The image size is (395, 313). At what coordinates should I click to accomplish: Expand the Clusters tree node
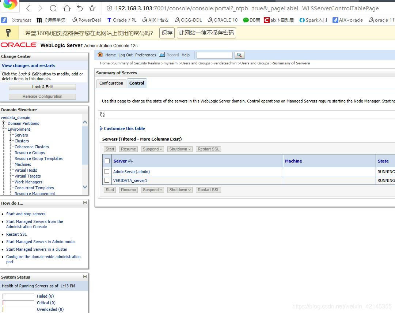10,140
